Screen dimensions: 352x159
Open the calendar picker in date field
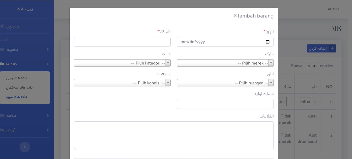[x=267, y=42]
